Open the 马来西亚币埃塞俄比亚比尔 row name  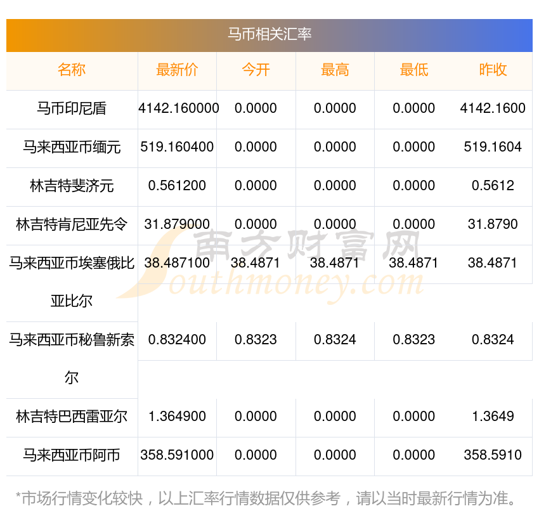click(x=72, y=282)
